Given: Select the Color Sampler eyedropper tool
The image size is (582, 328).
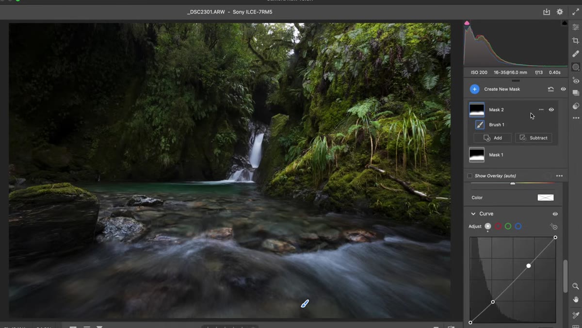Looking at the screenshot, I should (x=576, y=315).
